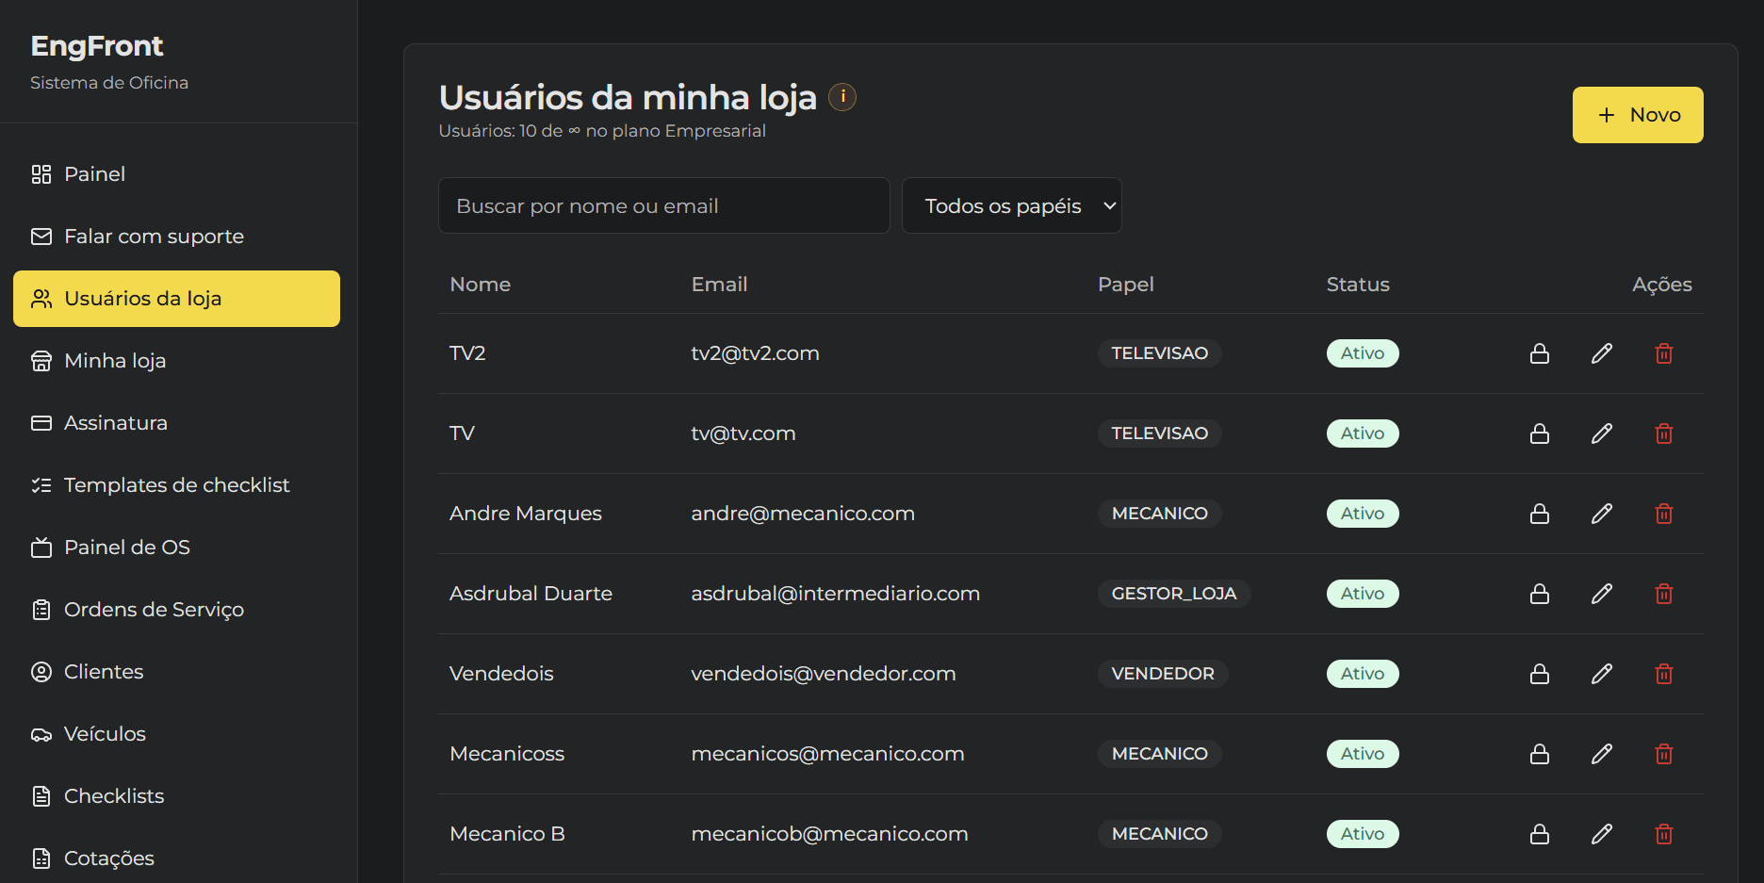Select the Veículos icon in sidebar
Viewport: 1764px width, 883px height.
tap(41, 733)
